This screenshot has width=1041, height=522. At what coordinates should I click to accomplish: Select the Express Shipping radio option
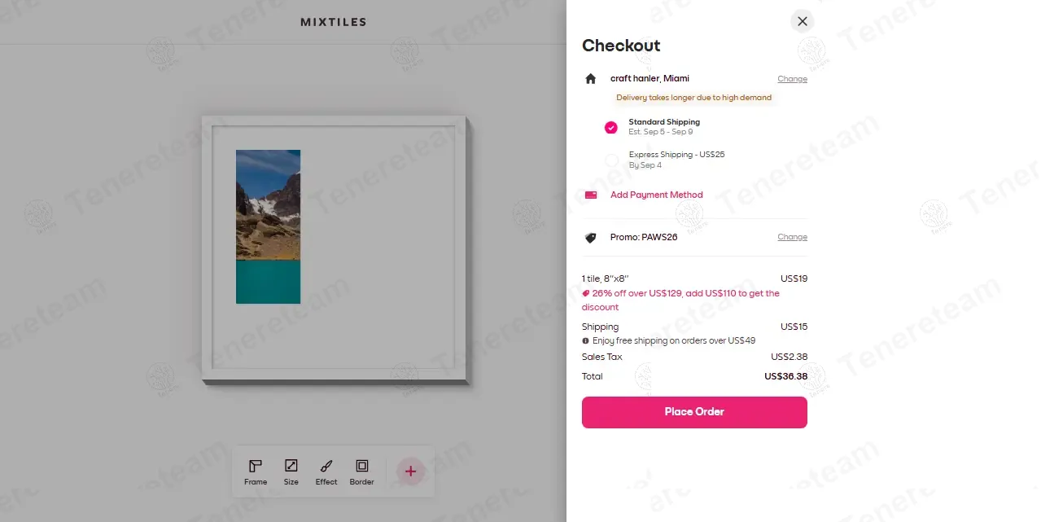611,160
